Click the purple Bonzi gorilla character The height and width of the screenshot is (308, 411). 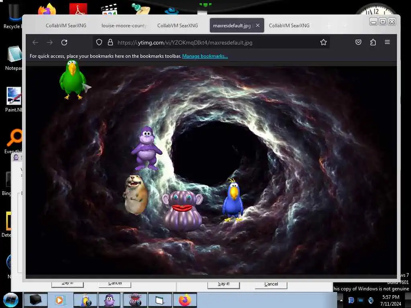pos(146,148)
